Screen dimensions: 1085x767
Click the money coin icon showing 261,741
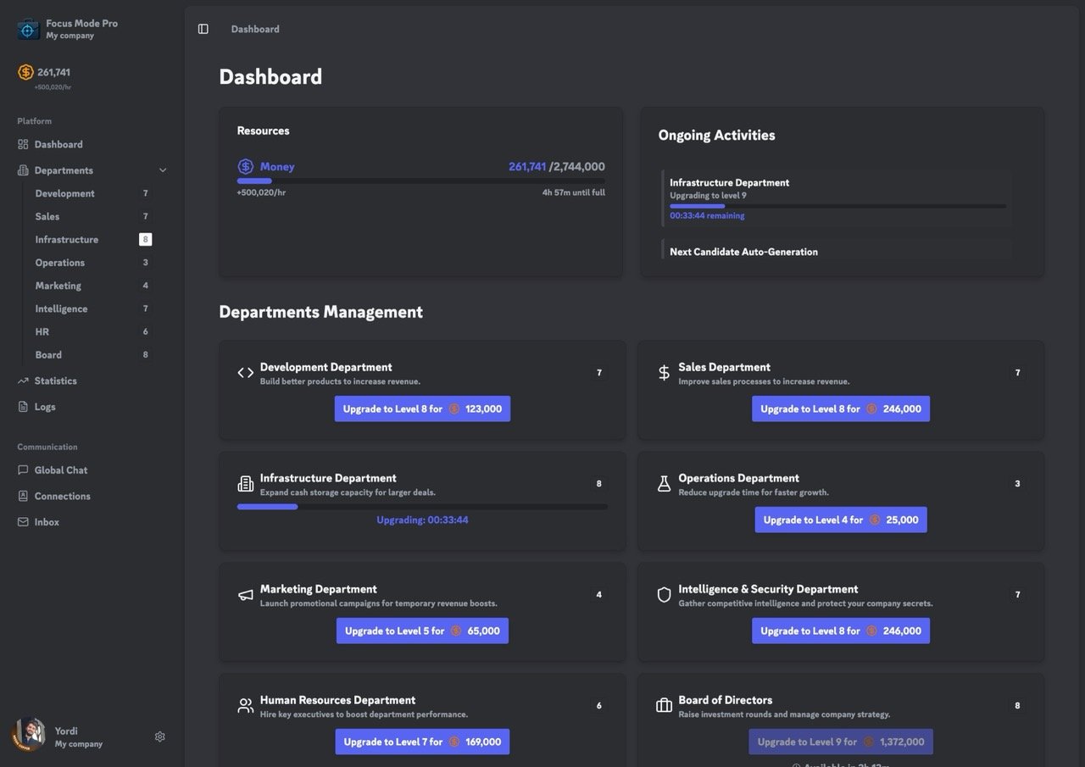click(25, 72)
